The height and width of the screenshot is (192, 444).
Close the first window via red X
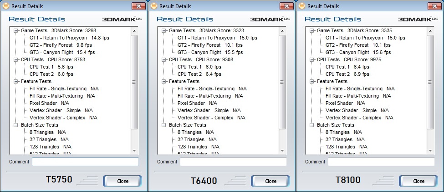(138, 6)
